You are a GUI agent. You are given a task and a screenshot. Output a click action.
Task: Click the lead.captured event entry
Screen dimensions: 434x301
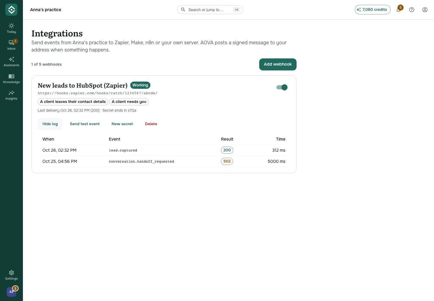tap(123, 150)
